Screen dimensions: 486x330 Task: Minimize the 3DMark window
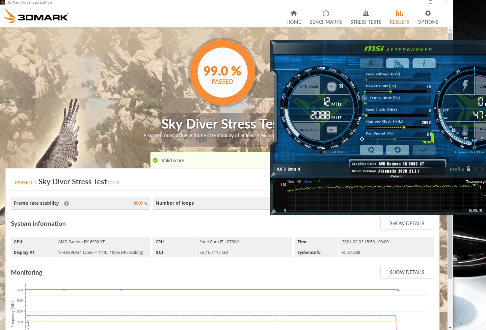click(x=416, y=2)
